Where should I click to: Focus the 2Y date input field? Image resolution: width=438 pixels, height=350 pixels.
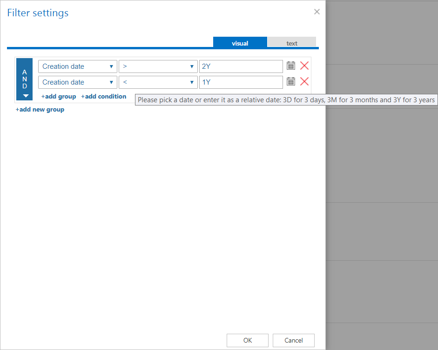[241, 66]
